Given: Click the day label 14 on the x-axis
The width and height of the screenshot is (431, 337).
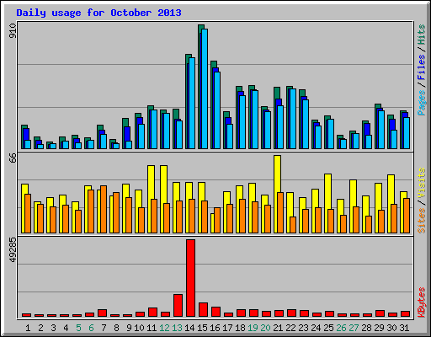Looking at the screenshot, I should click(189, 328).
